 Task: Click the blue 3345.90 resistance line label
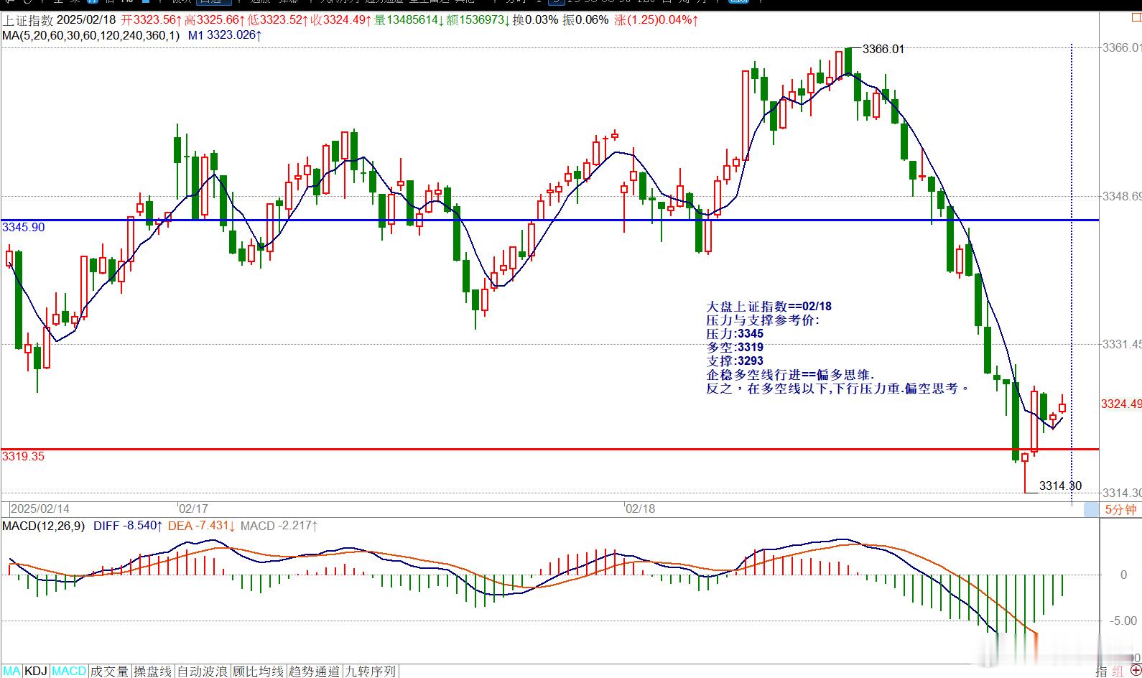(x=23, y=227)
